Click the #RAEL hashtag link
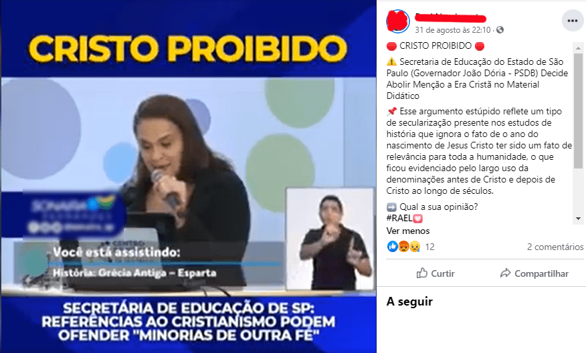Screen dimensions: 586x353 tap(399, 218)
